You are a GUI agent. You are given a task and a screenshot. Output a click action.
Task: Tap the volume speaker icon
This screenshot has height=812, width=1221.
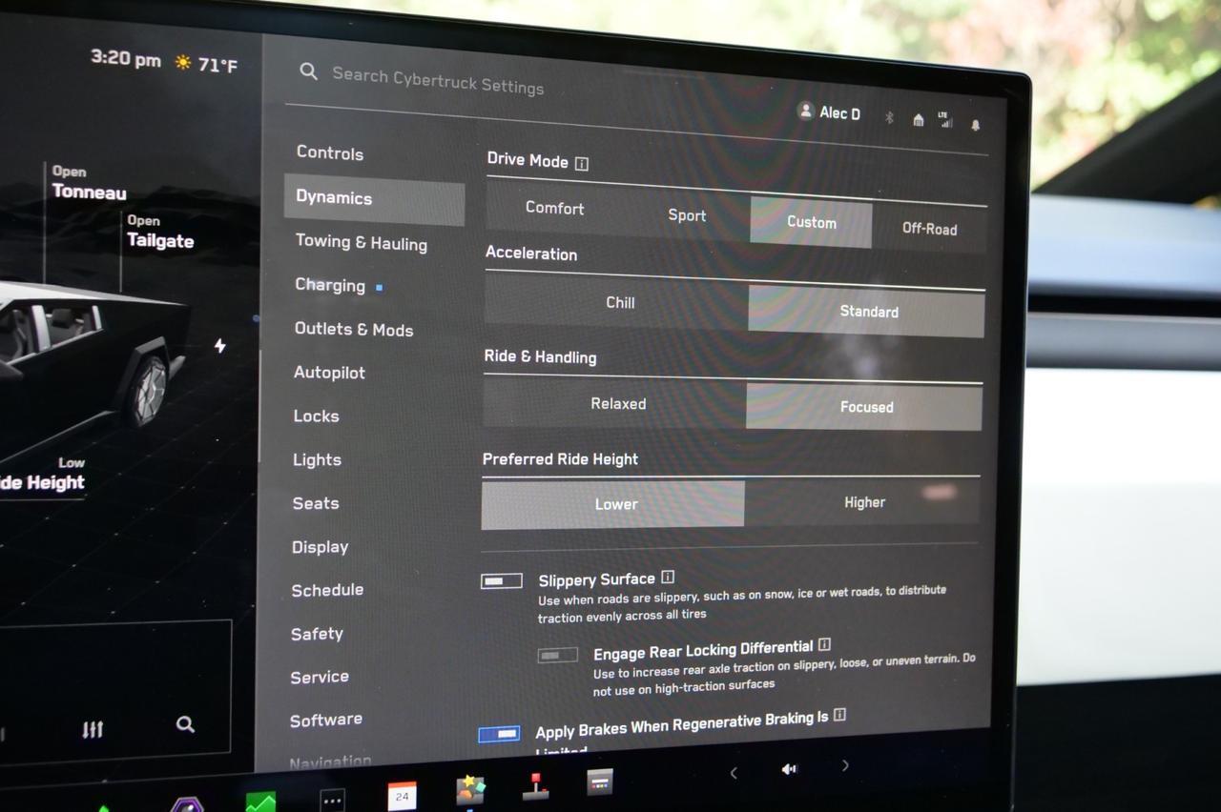789,769
